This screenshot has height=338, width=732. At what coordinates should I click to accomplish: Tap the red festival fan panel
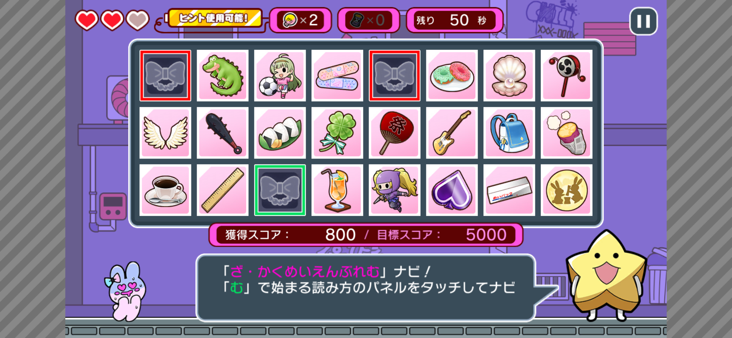[x=395, y=133]
